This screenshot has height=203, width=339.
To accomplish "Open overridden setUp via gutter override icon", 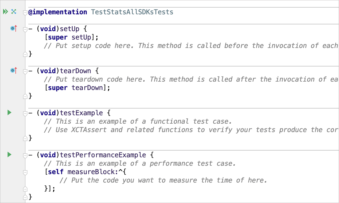I will [x=13, y=28].
